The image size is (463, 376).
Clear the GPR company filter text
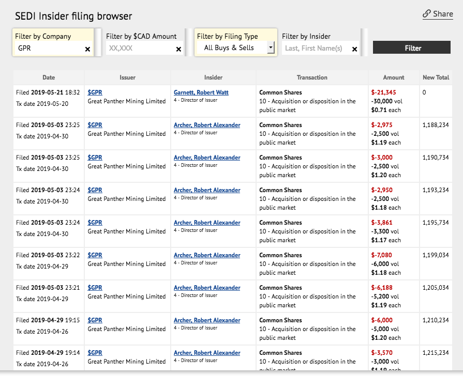87,49
